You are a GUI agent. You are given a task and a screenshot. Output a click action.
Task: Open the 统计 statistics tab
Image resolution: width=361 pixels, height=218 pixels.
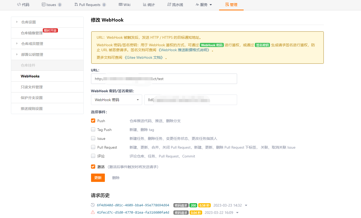[x=149, y=5]
